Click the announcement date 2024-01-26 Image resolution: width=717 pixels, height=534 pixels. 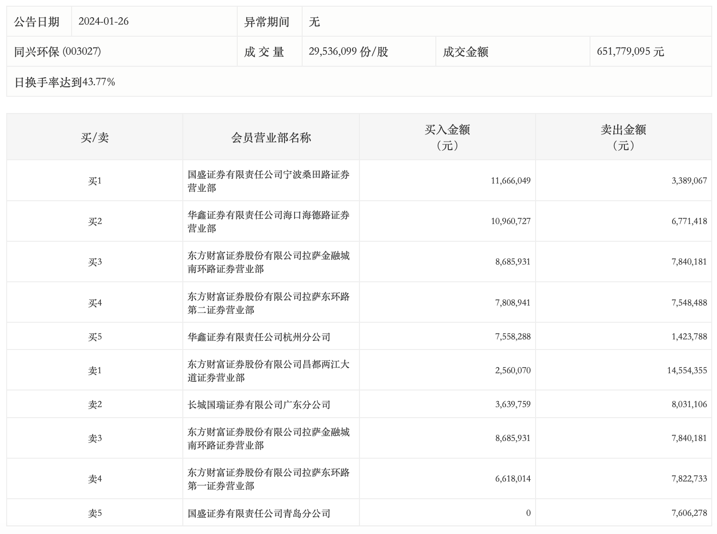[104, 21]
